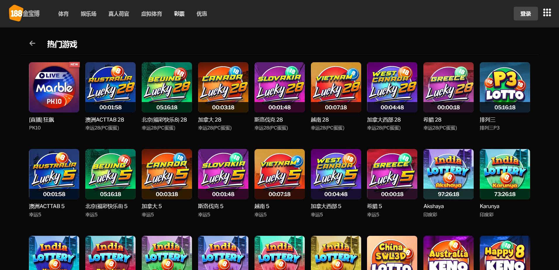Click the 澳洲ACTTAB 5 title text
Image resolution: width=559 pixels, height=270 pixels.
pyautogui.click(x=47, y=206)
